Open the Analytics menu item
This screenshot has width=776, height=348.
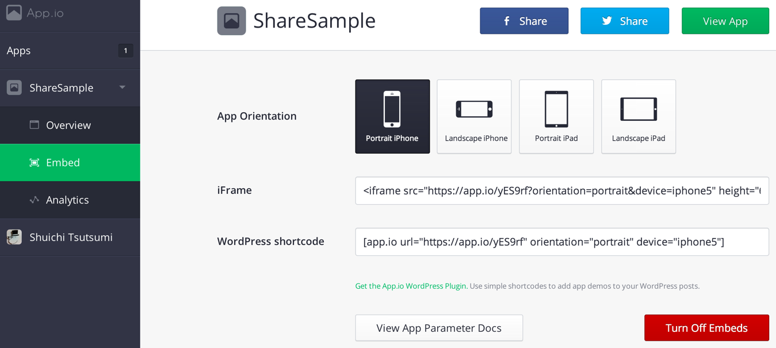(x=67, y=200)
